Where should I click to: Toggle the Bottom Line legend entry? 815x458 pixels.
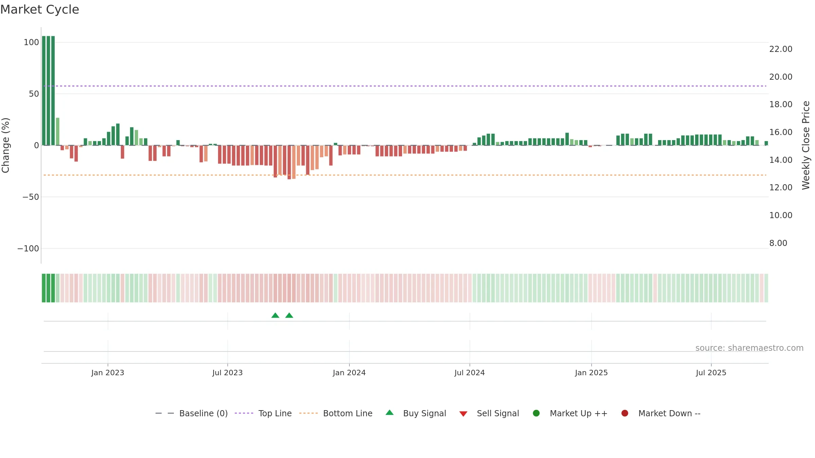(x=336, y=413)
